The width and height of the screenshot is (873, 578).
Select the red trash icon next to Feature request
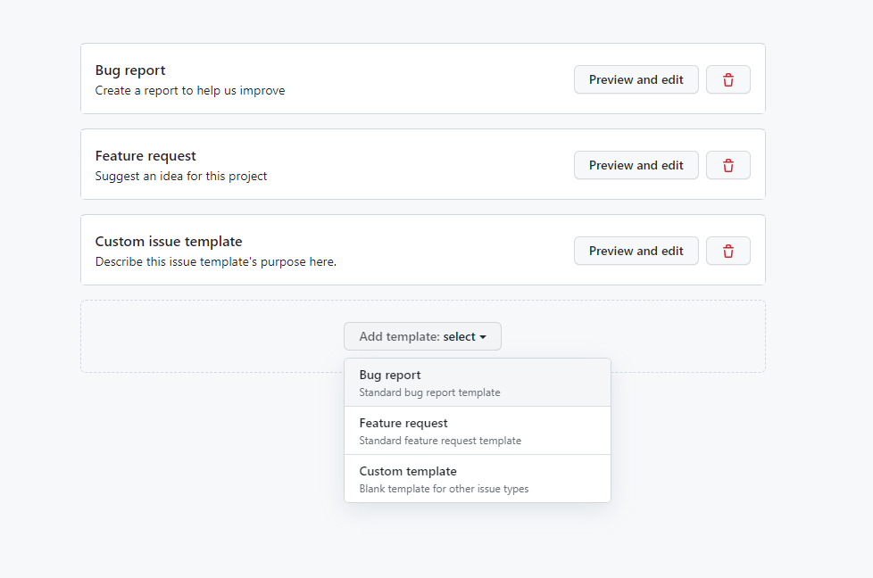tap(727, 165)
